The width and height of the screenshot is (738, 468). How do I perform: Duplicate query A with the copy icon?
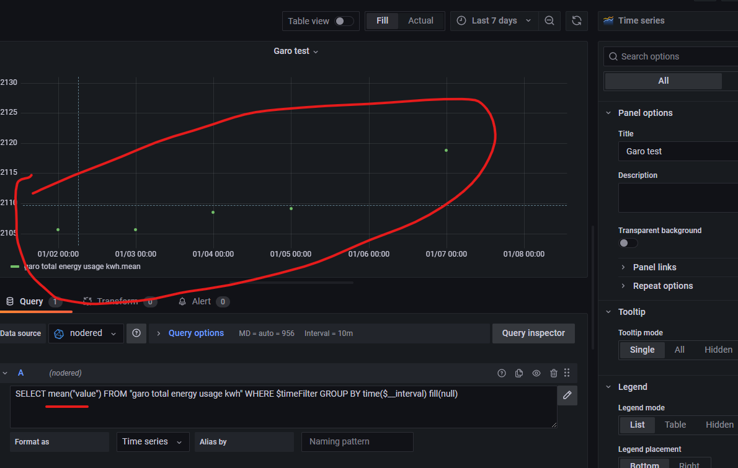[x=519, y=373]
